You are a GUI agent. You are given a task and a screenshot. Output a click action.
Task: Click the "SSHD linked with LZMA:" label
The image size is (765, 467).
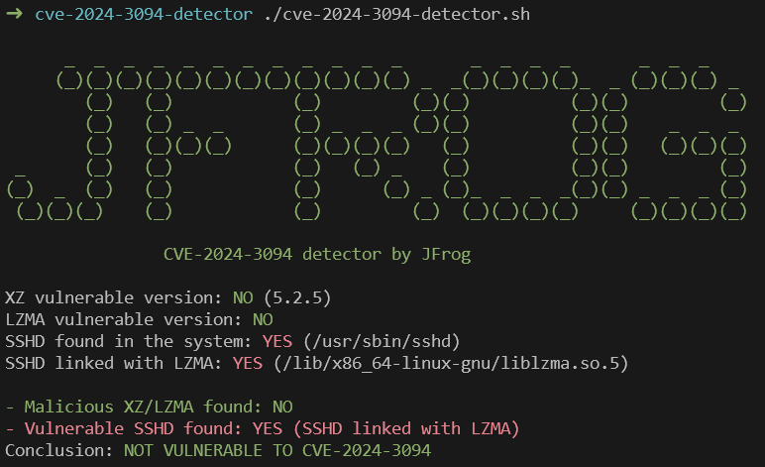tap(114, 363)
